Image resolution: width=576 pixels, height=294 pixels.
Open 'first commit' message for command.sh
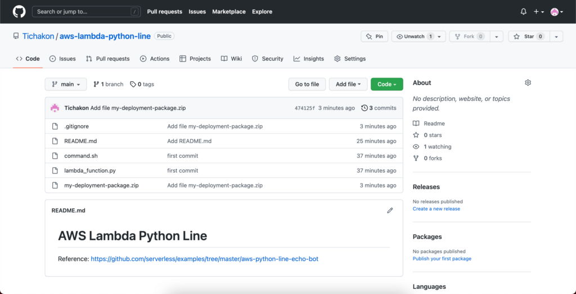(183, 156)
